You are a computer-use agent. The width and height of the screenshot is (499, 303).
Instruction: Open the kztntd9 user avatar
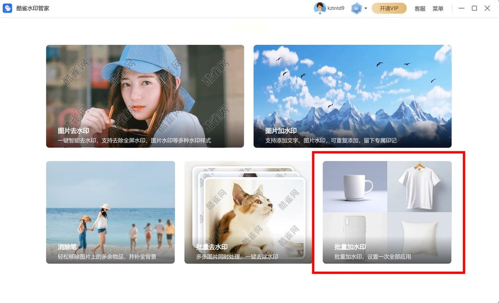click(x=320, y=8)
